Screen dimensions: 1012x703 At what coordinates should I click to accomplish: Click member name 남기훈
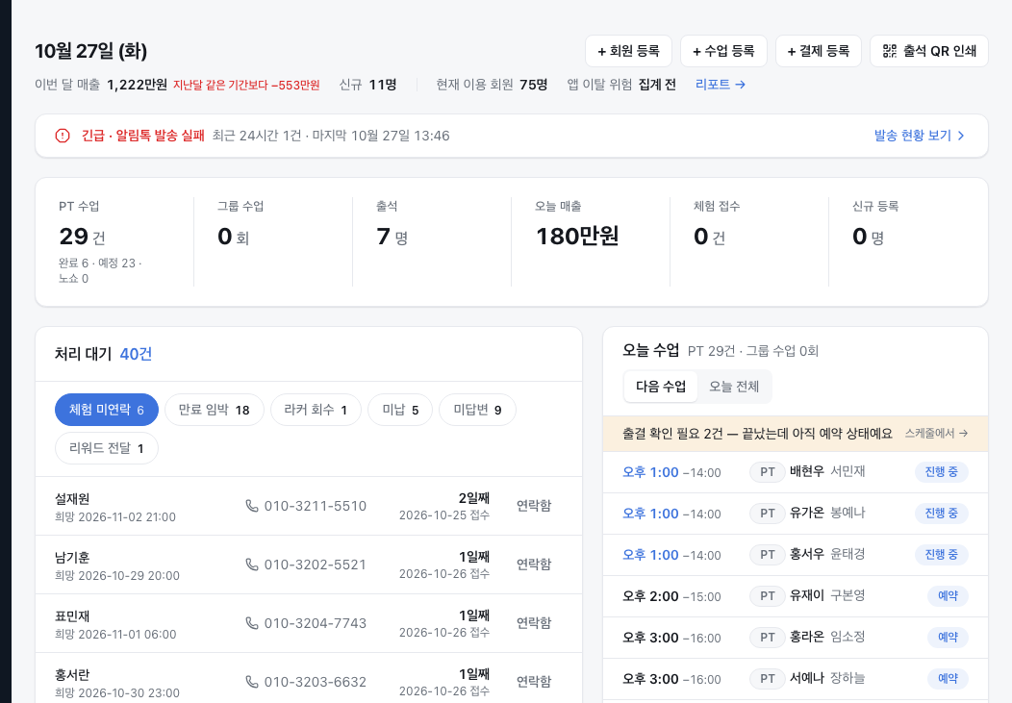[72, 557]
